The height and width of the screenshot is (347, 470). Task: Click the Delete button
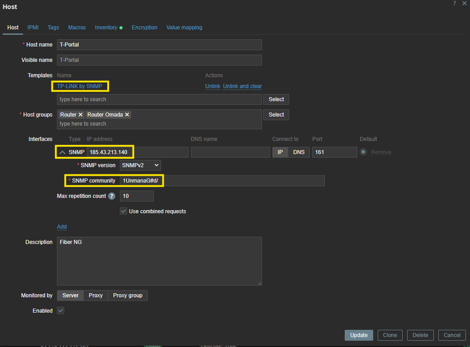point(420,335)
